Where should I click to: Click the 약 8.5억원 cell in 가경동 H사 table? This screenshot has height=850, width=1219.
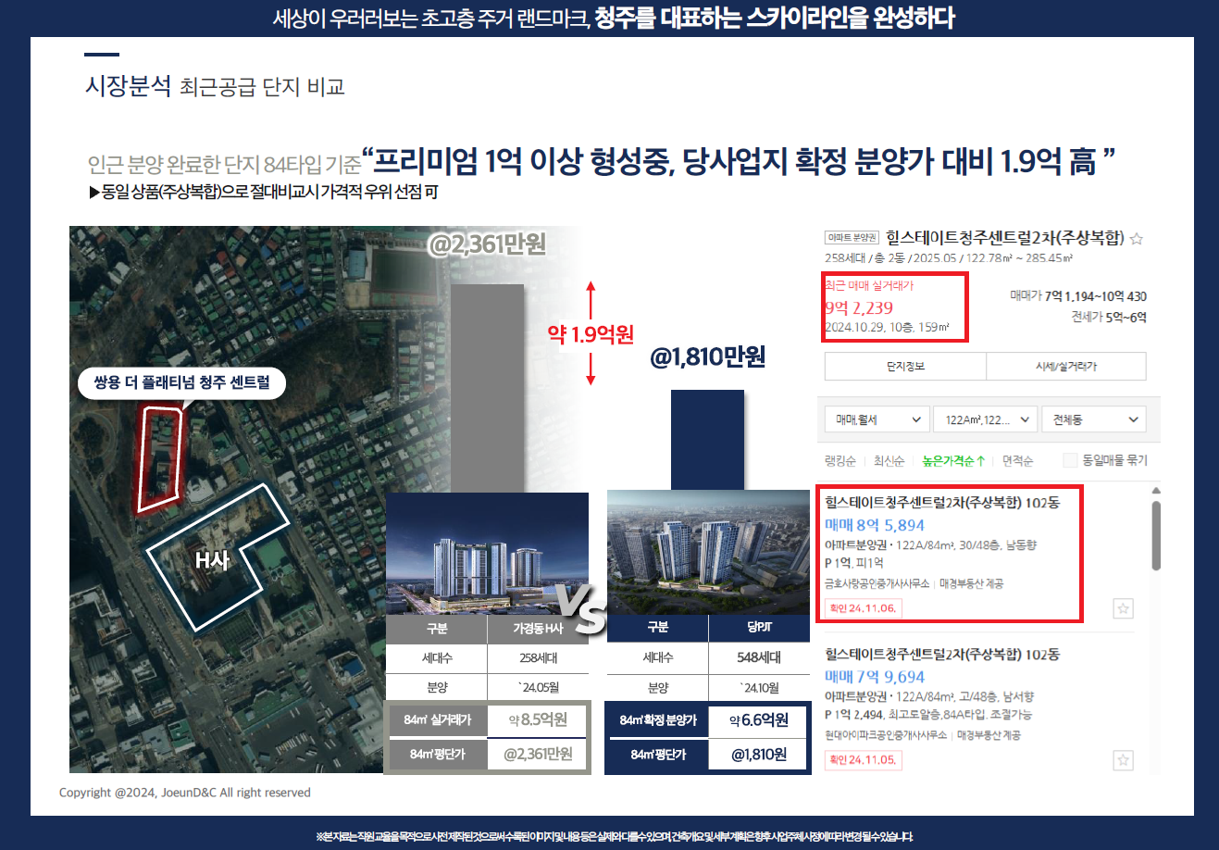538,719
